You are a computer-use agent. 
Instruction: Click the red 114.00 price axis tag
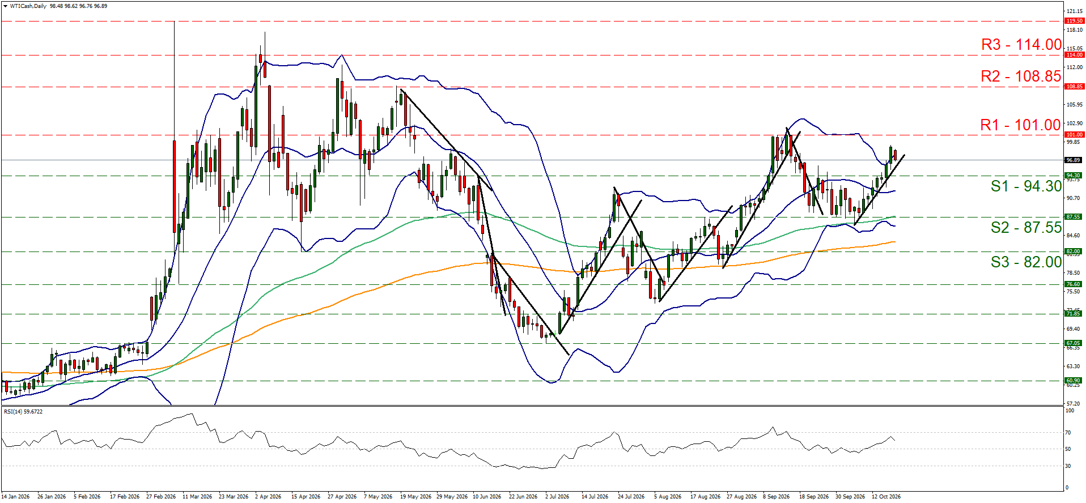(x=1074, y=55)
